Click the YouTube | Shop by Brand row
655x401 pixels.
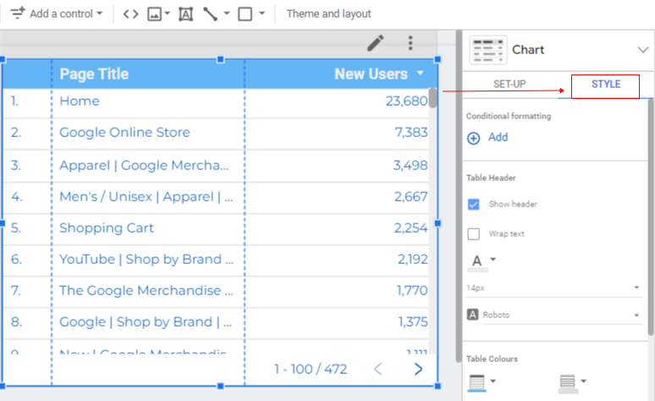tap(146, 260)
